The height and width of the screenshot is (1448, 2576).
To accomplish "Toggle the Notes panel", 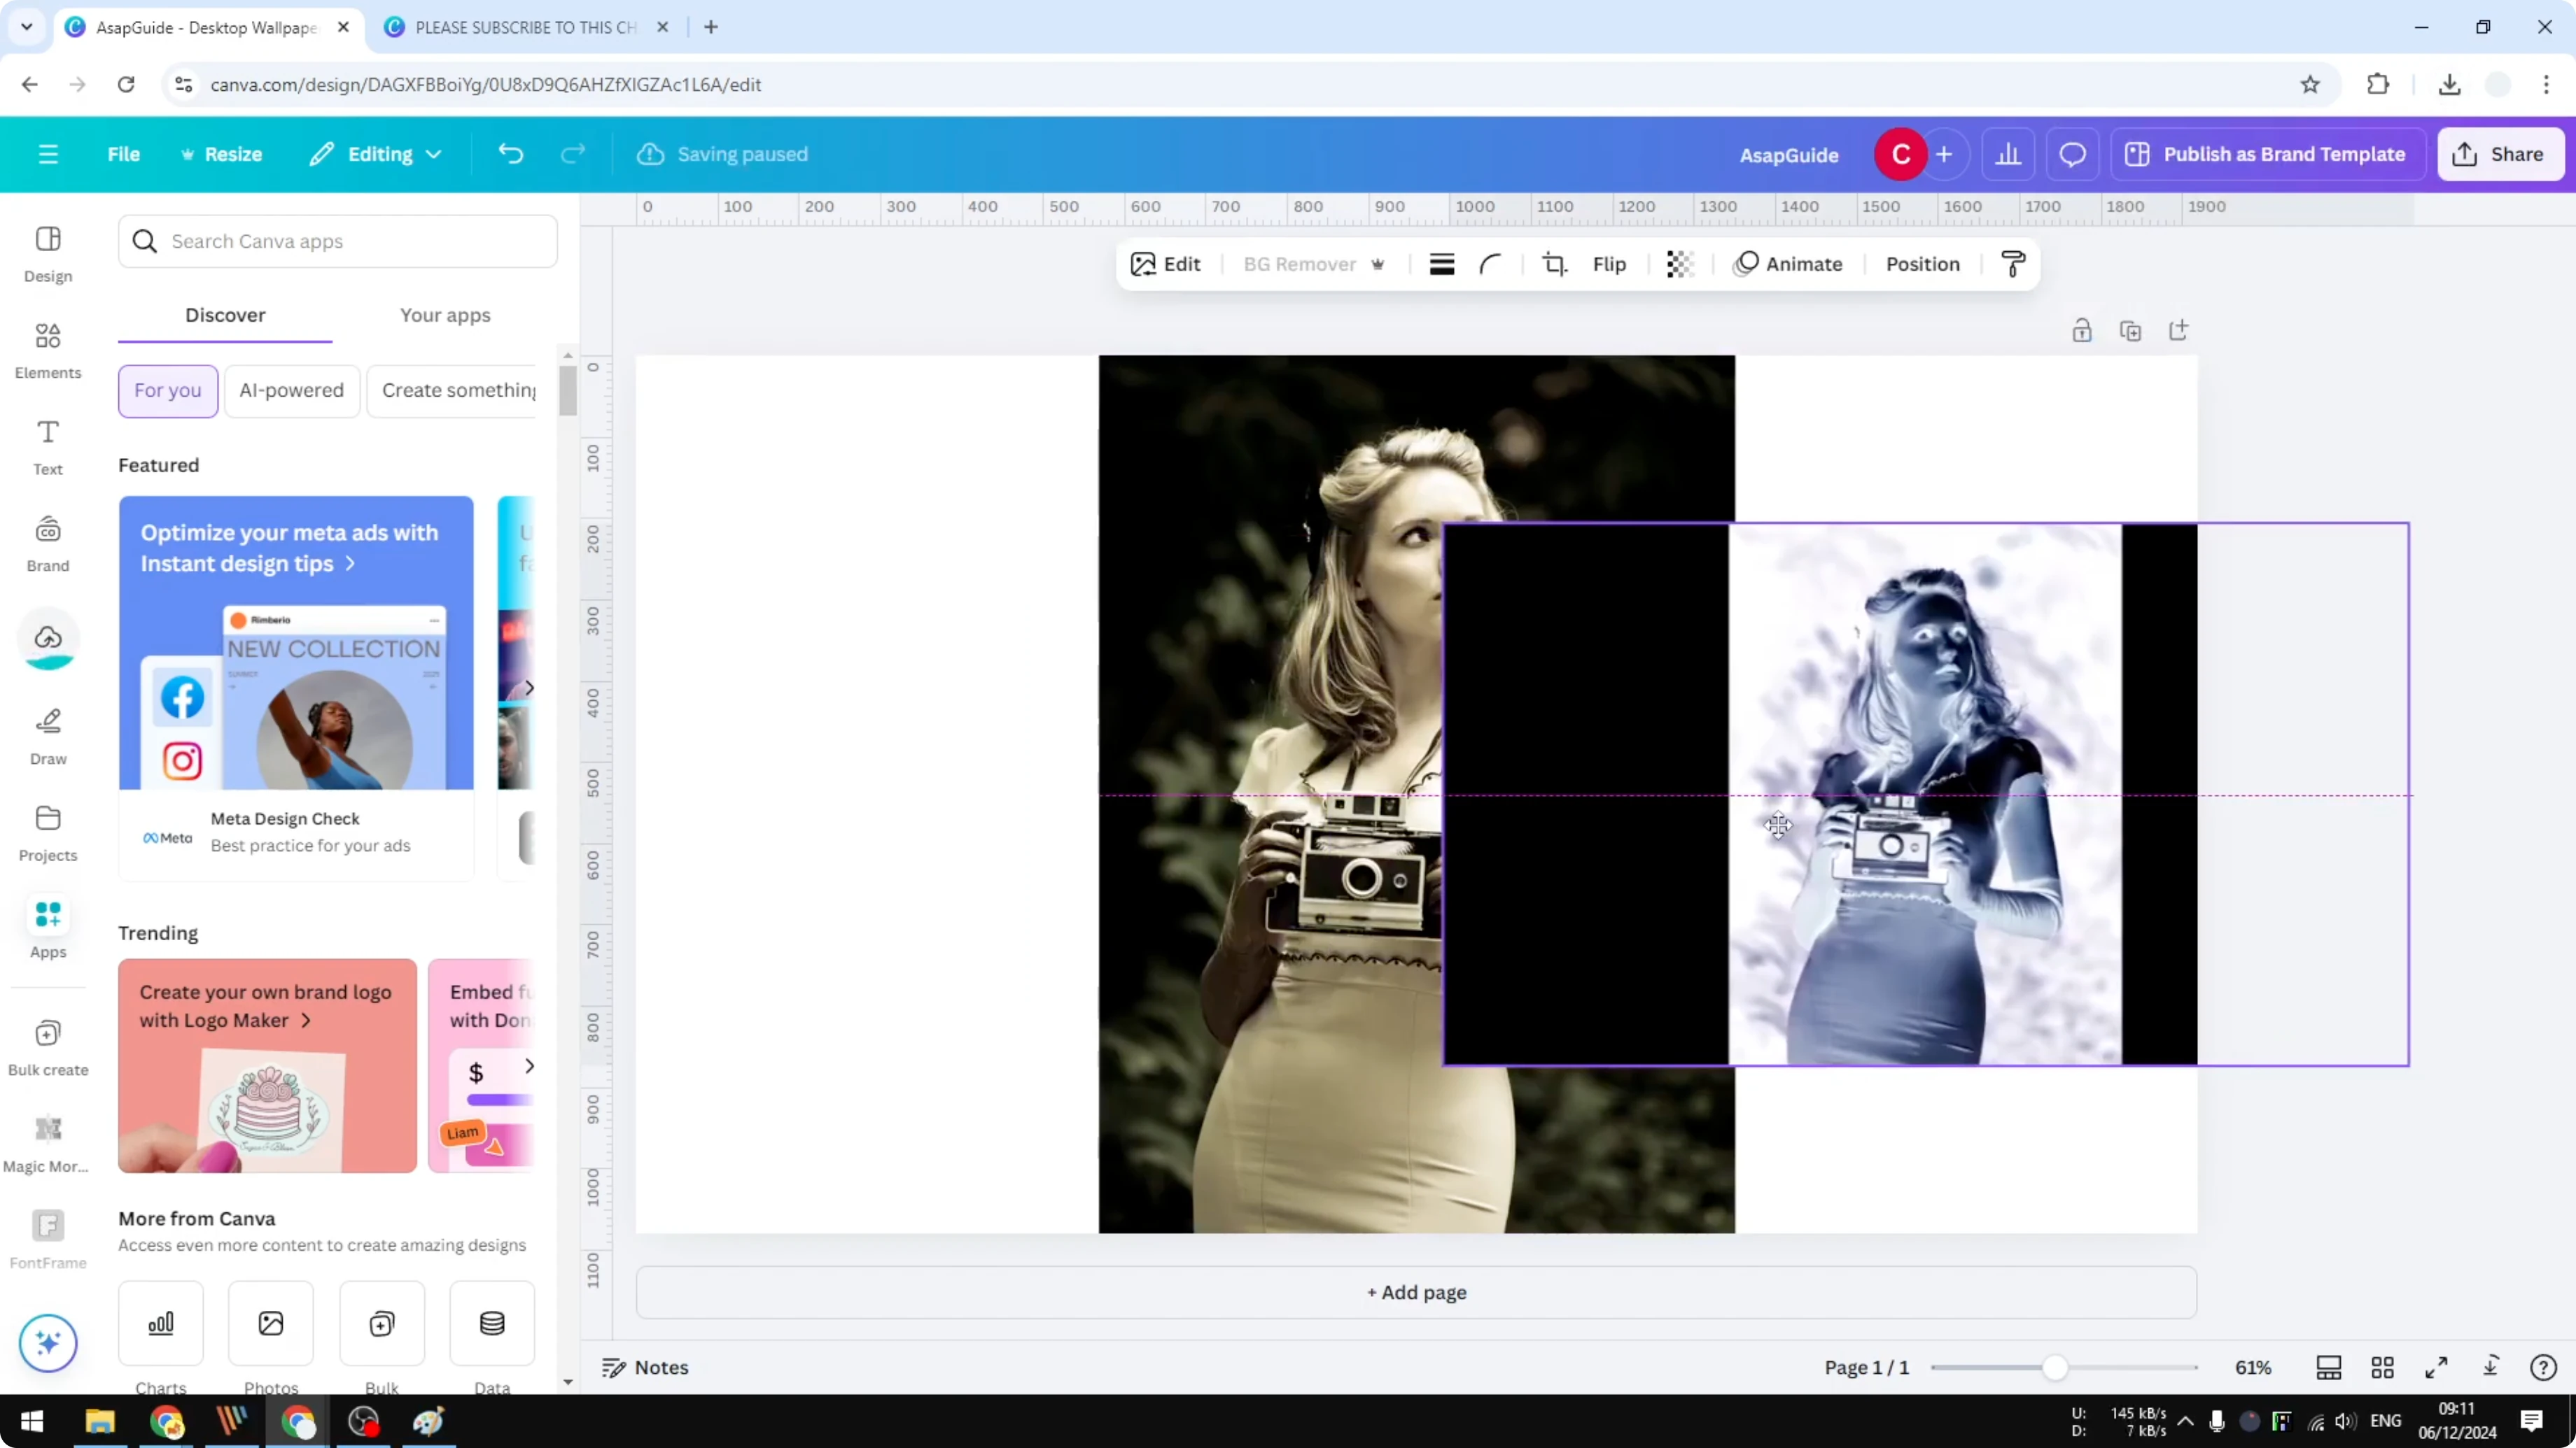I will 644,1367.
